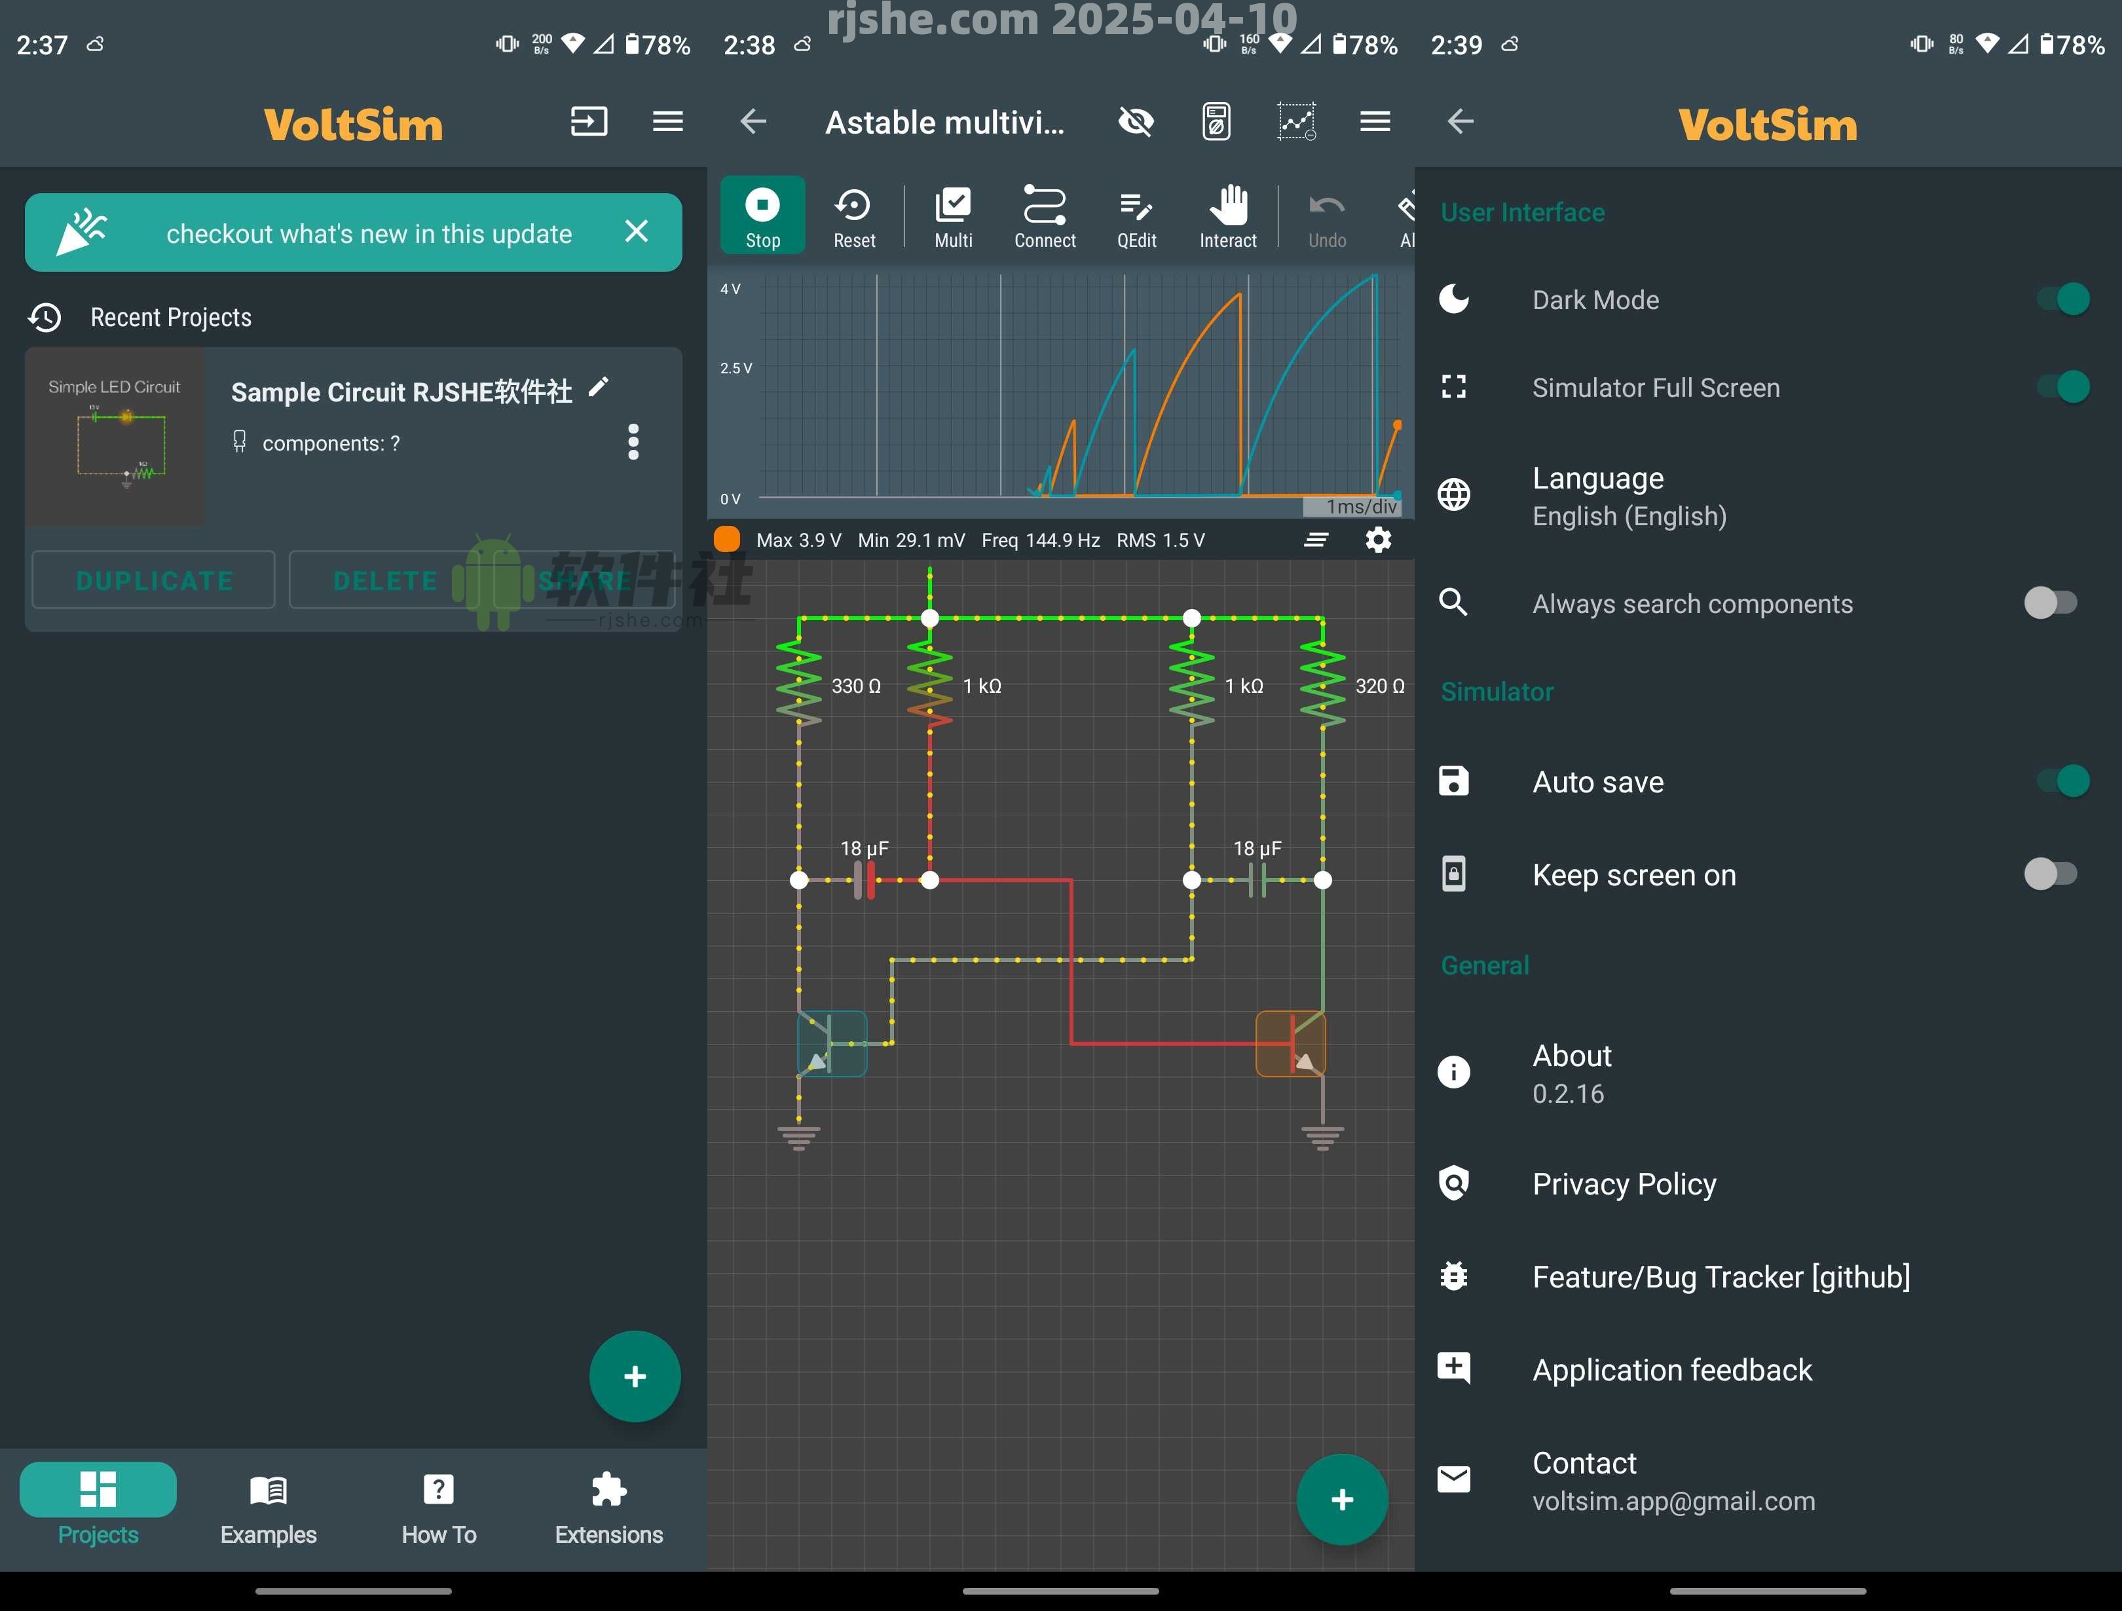The image size is (2122, 1611).
Task: Select the 330 Ω resistor
Action: [799, 683]
